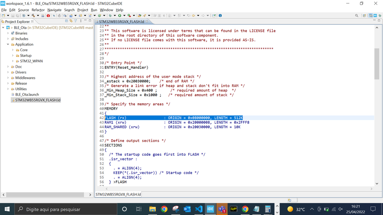Image resolution: width=383 pixels, height=215 pixels.
Task: Open the File menu
Action: coord(4,10)
